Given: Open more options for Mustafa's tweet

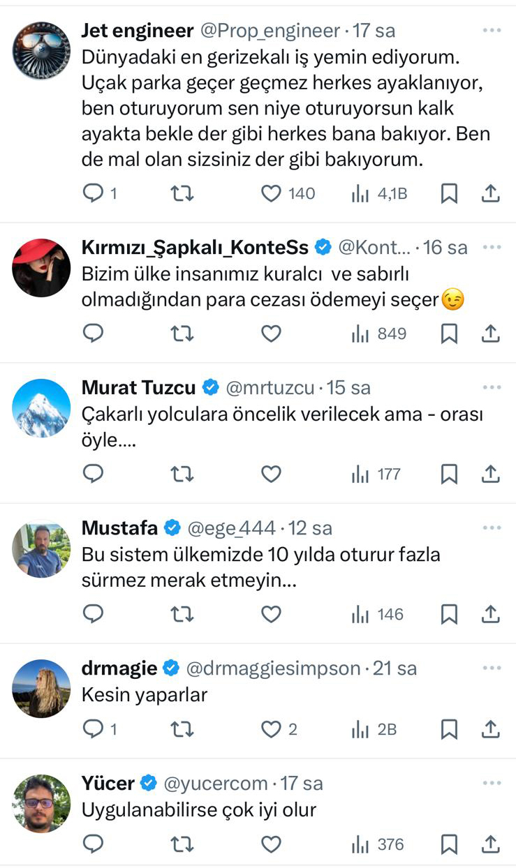Looking at the screenshot, I should point(492,528).
